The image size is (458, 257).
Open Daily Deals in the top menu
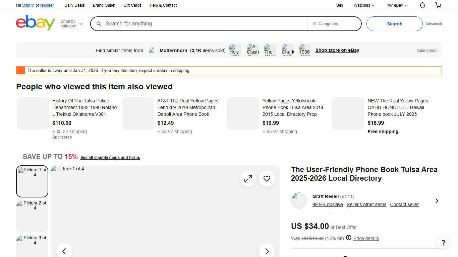click(x=74, y=5)
